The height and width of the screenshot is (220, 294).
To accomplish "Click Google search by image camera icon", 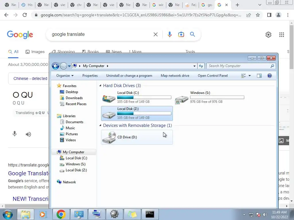I will (181, 34).
